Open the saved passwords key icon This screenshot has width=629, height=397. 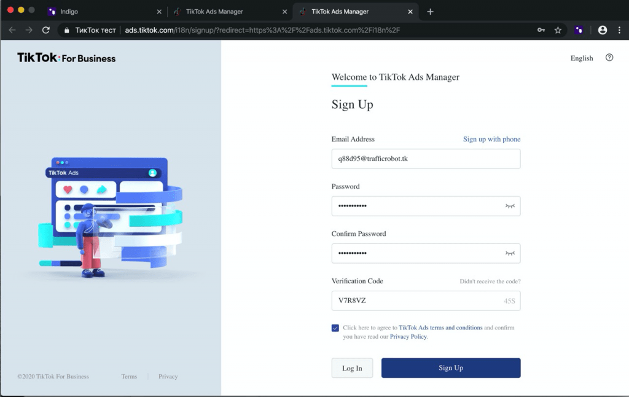(541, 29)
